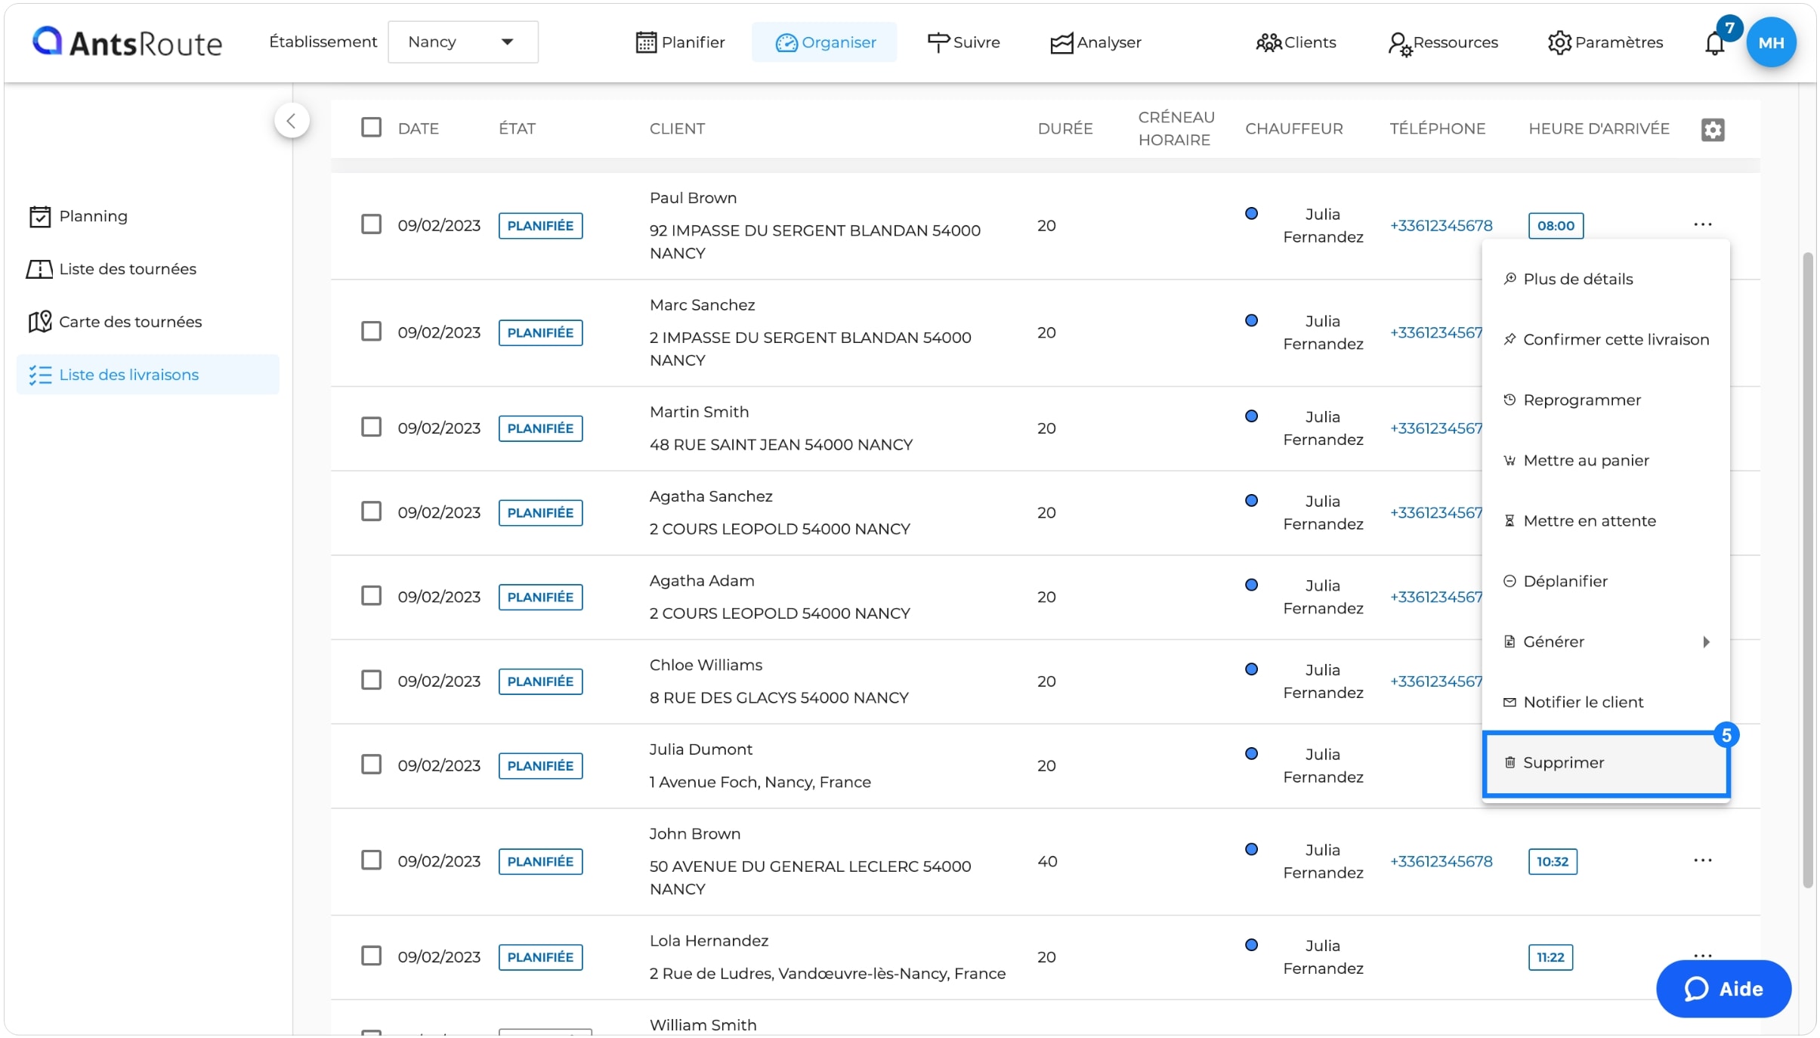Click the blue driver dot for John Brown
The width and height of the screenshot is (1820, 1038).
1251,849
